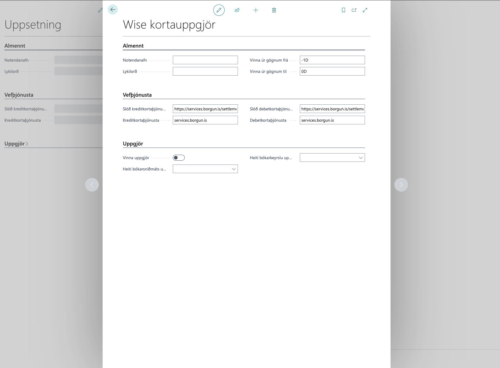Click the Almennt section heading

(x=133, y=46)
